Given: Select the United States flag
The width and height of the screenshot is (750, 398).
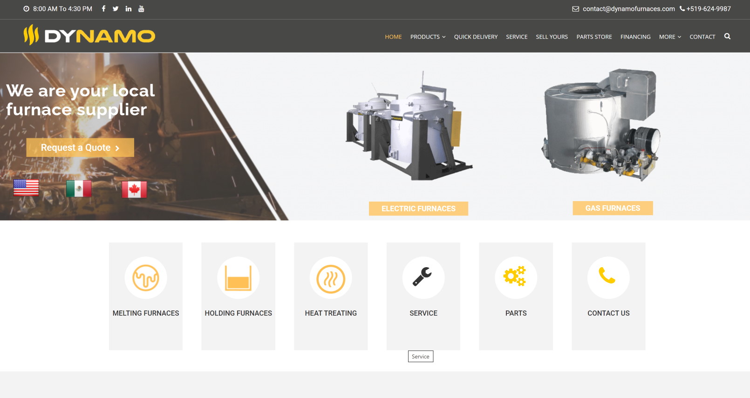Looking at the screenshot, I should (x=26, y=188).
